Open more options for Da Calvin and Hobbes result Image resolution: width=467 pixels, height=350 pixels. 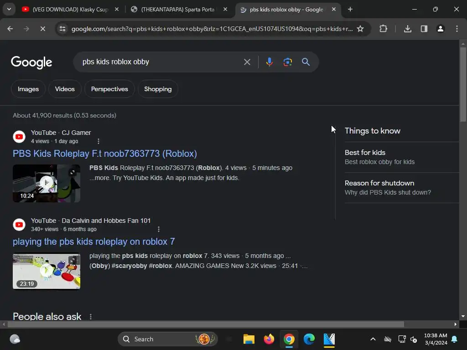click(159, 229)
